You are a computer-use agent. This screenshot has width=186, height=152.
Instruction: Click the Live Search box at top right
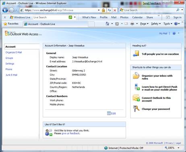(x=148, y=10)
